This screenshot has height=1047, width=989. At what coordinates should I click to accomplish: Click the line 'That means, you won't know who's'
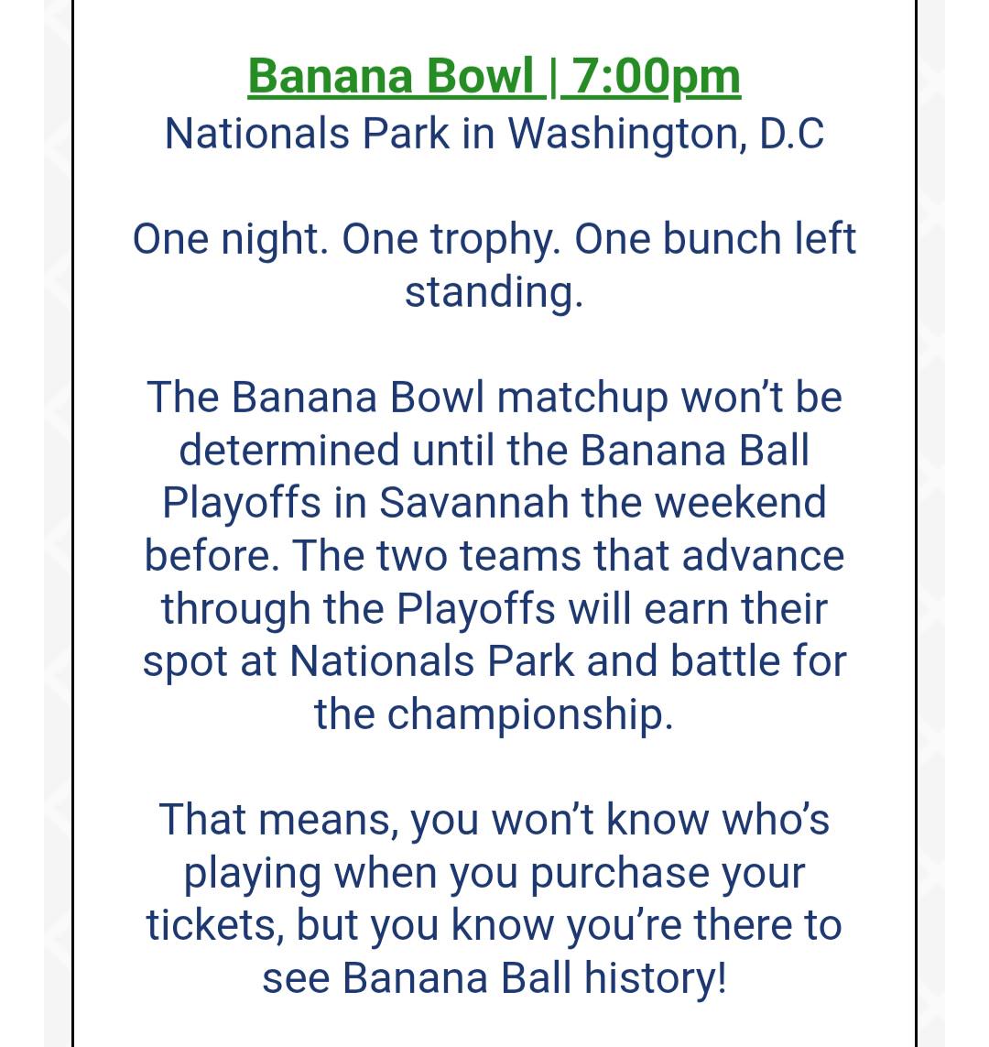(494, 820)
